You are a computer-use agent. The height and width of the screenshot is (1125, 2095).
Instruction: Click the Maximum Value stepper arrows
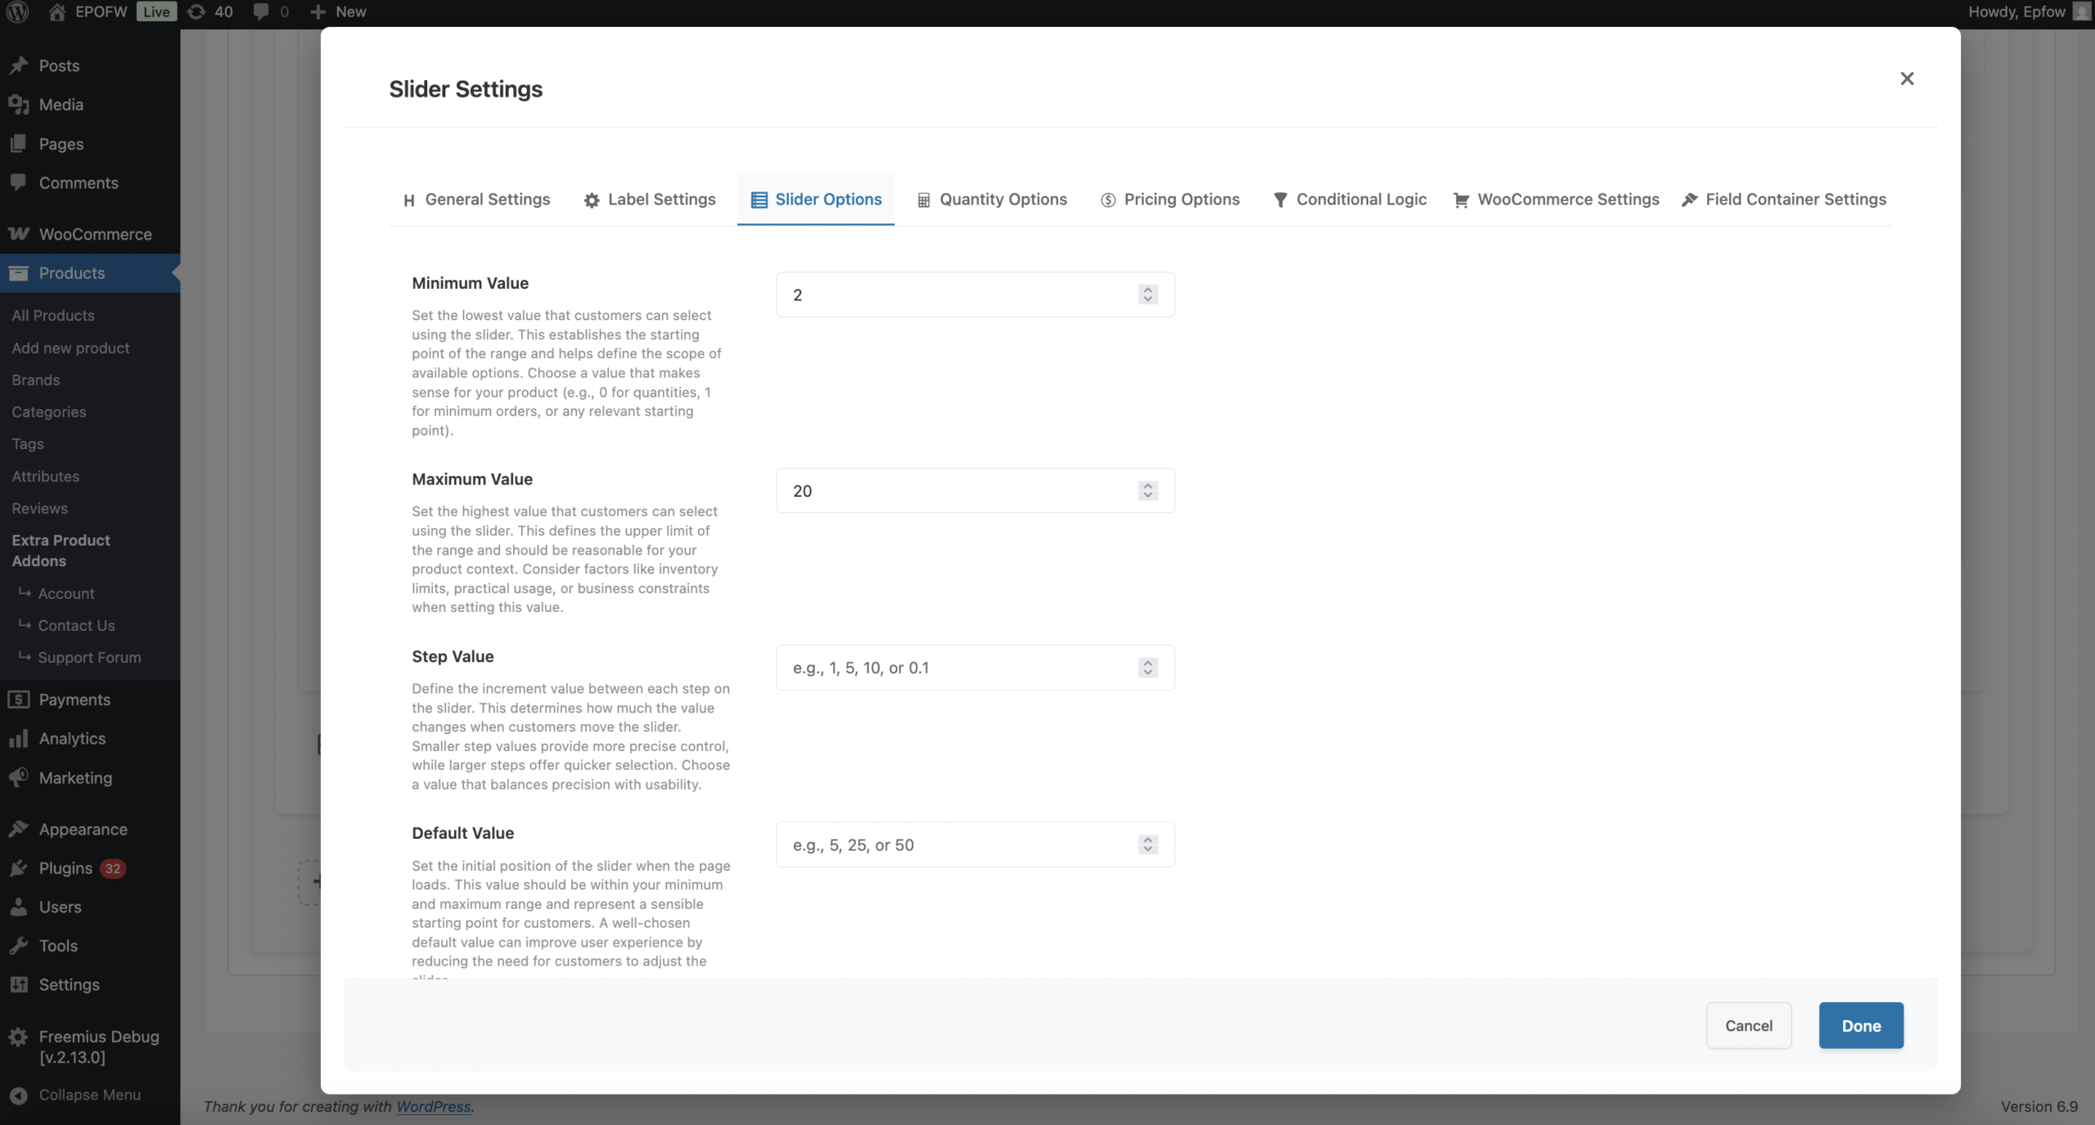[x=1147, y=491]
